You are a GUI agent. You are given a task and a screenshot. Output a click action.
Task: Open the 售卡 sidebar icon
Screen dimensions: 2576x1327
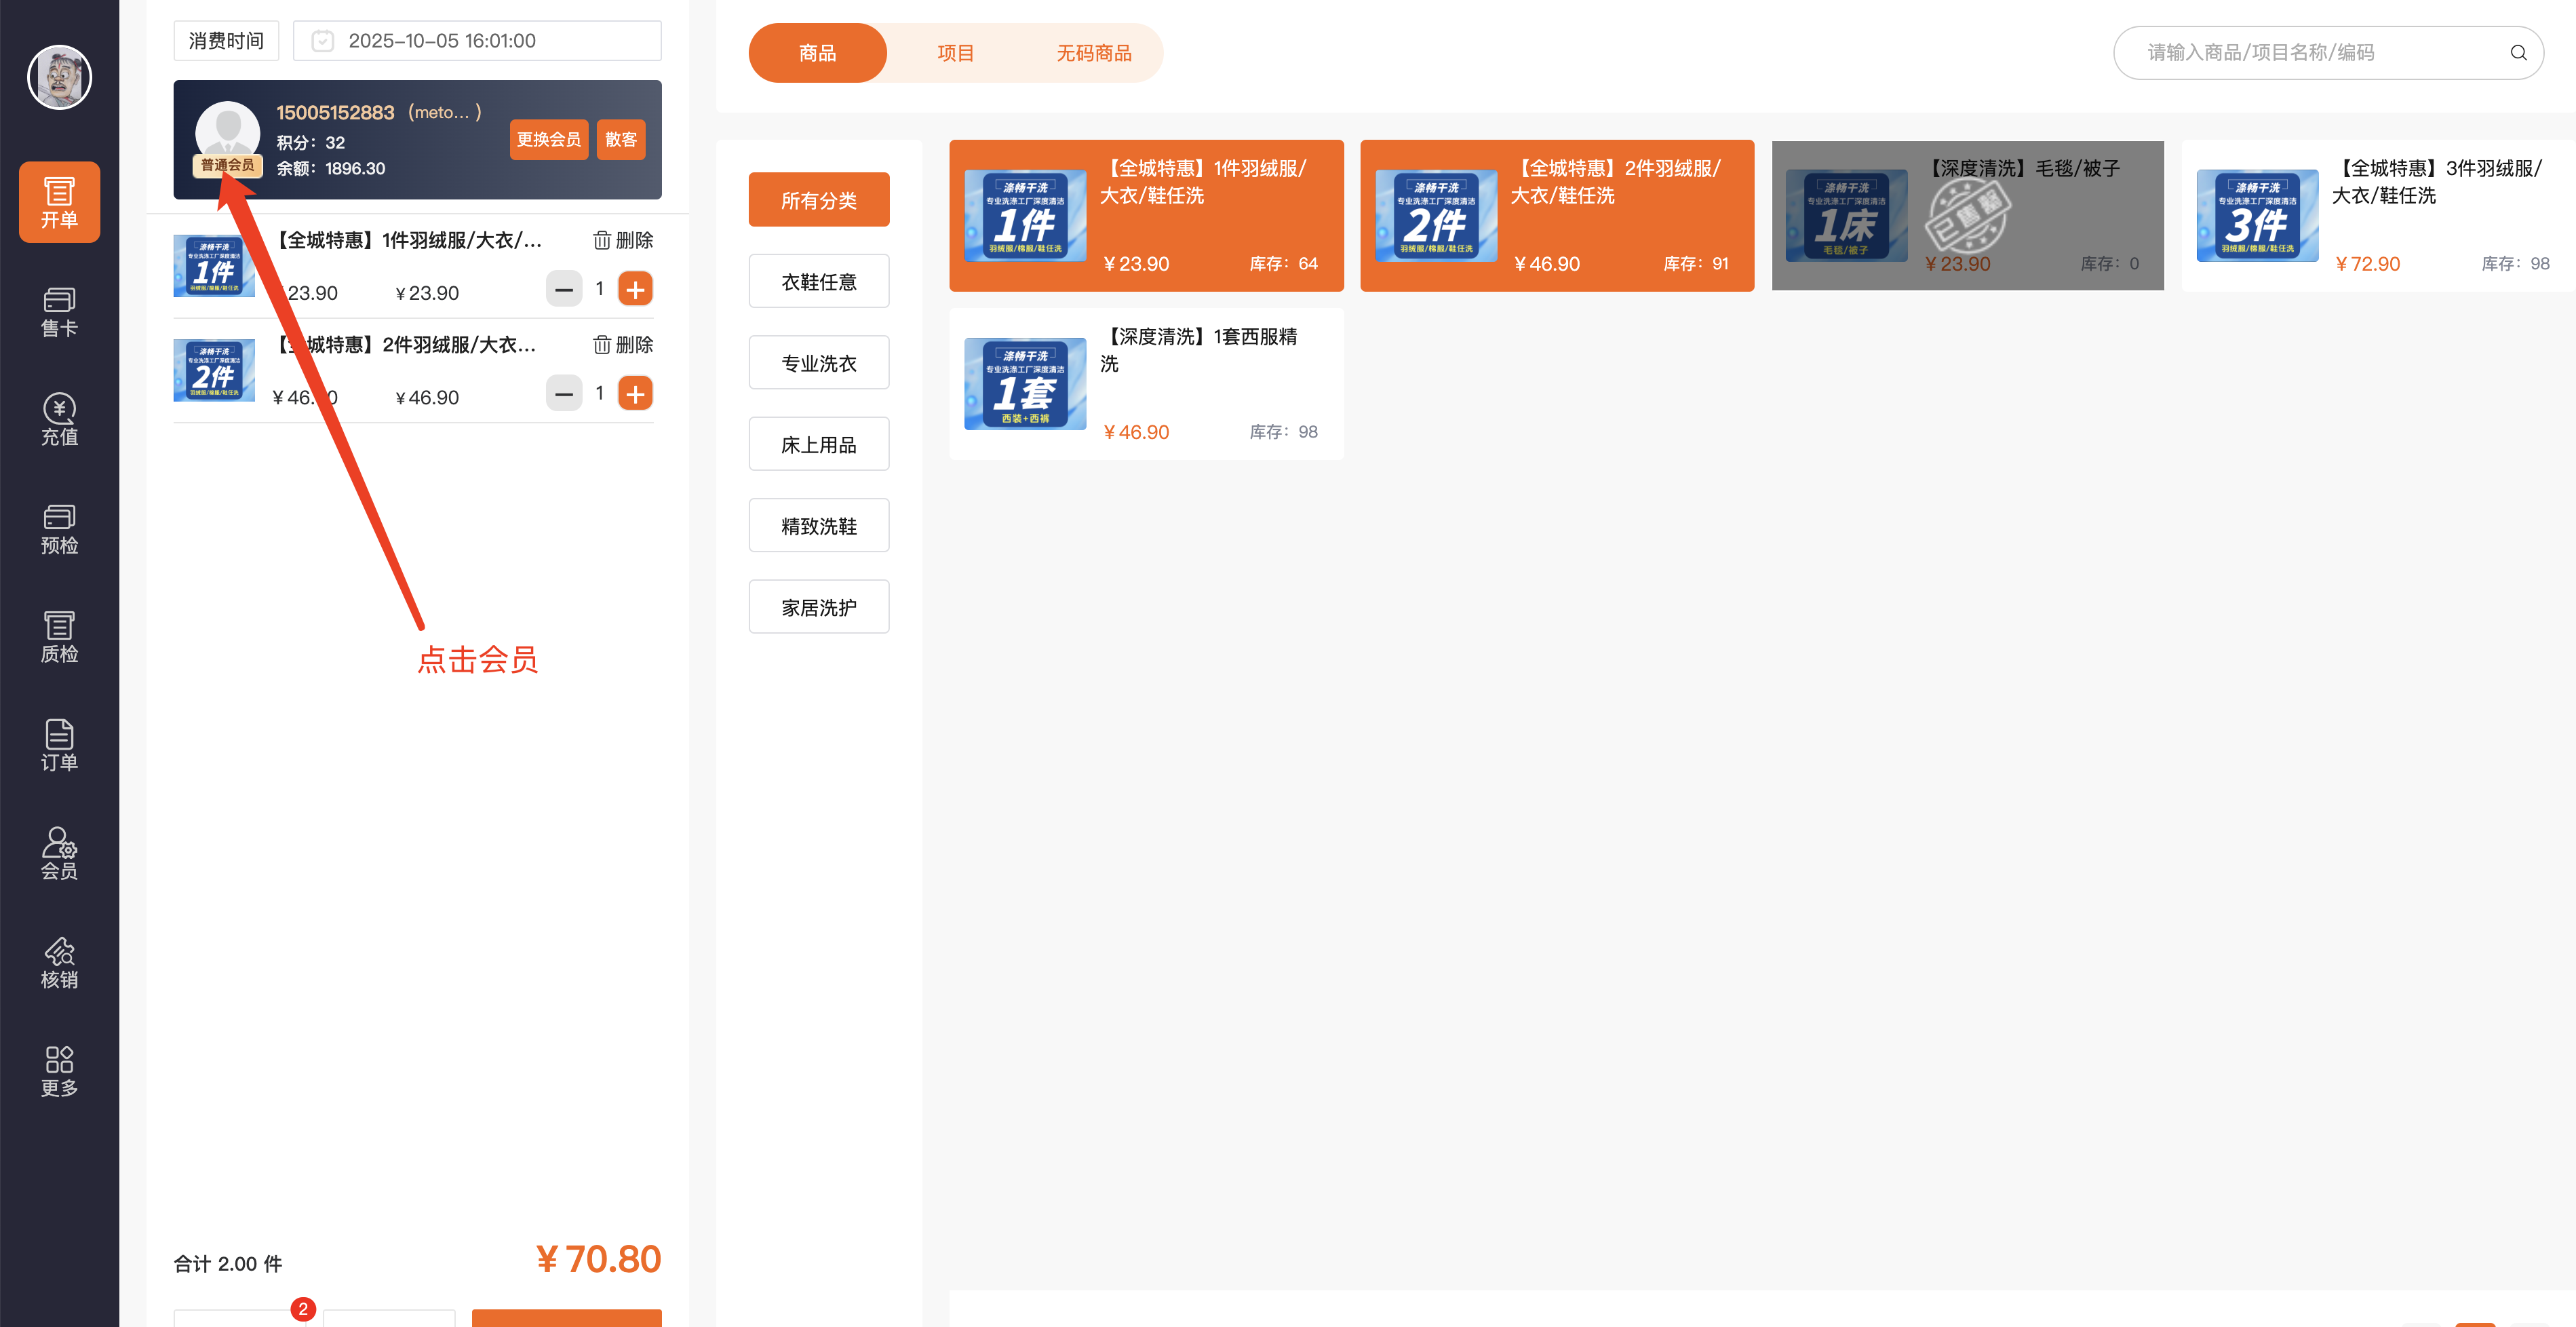(x=59, y=311)
